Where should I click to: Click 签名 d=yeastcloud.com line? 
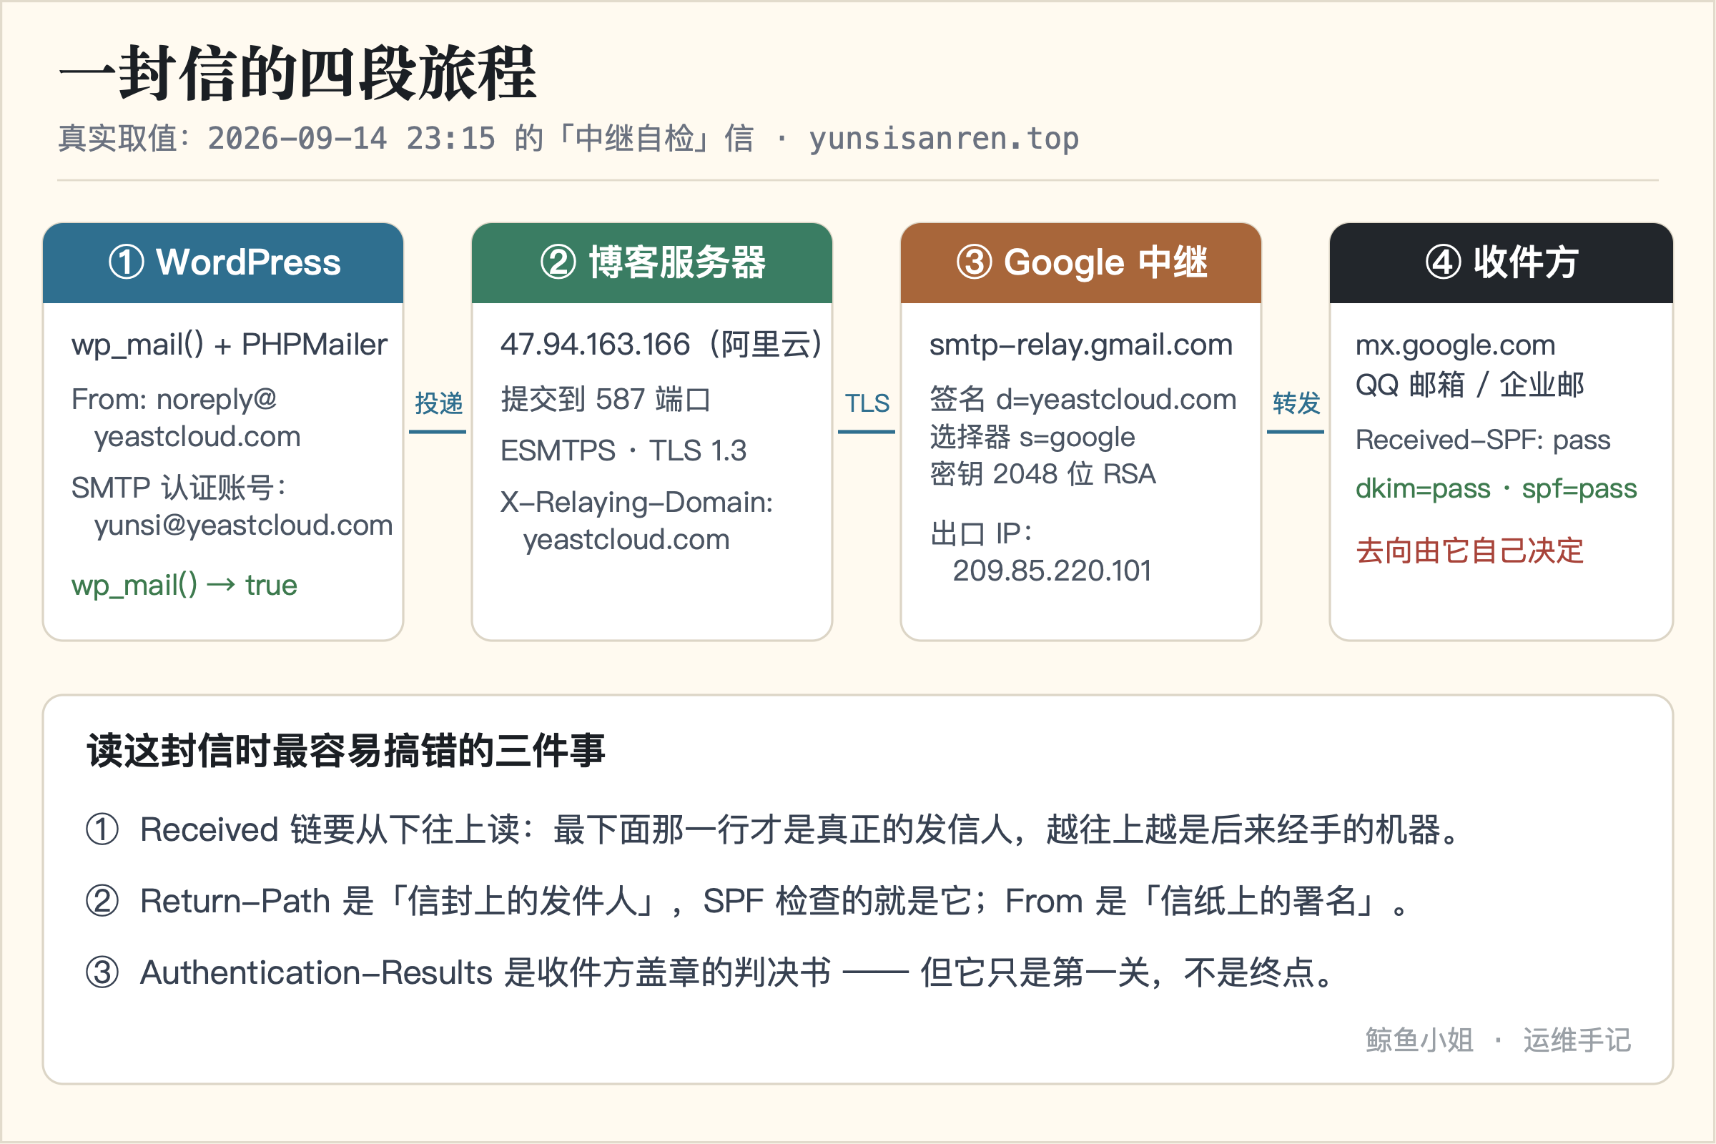point(1083,399)
